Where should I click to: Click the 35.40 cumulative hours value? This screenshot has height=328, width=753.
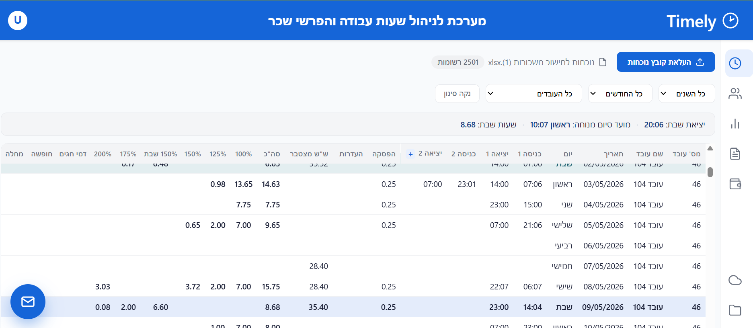click(318, 307)
